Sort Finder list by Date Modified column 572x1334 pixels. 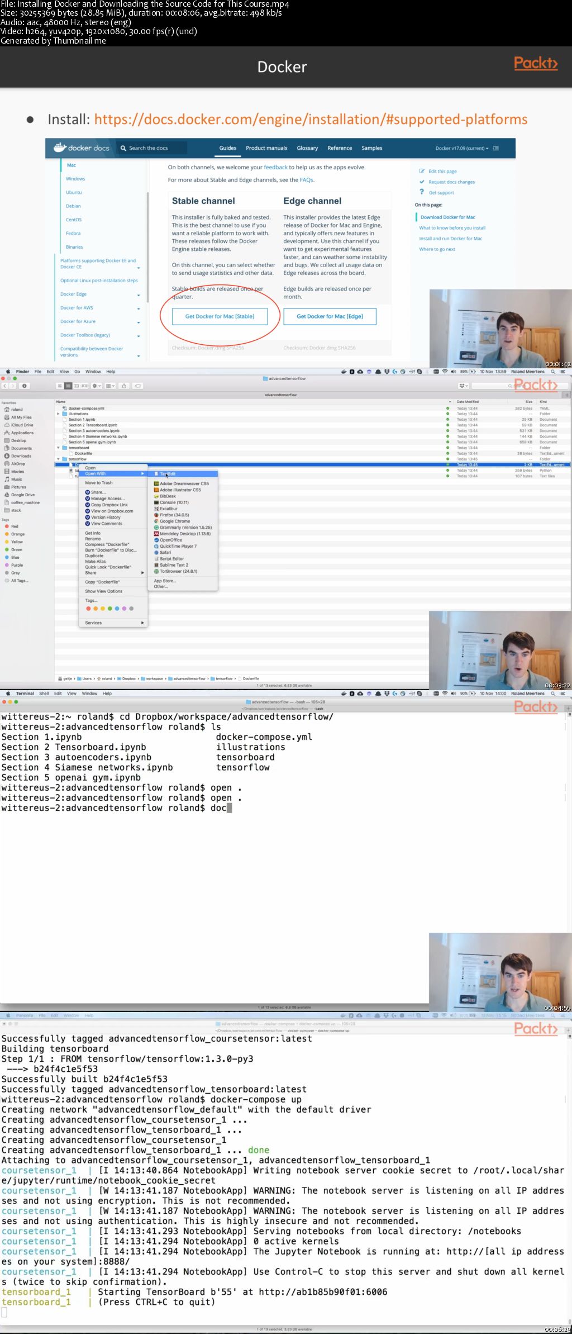click(468, 402)
